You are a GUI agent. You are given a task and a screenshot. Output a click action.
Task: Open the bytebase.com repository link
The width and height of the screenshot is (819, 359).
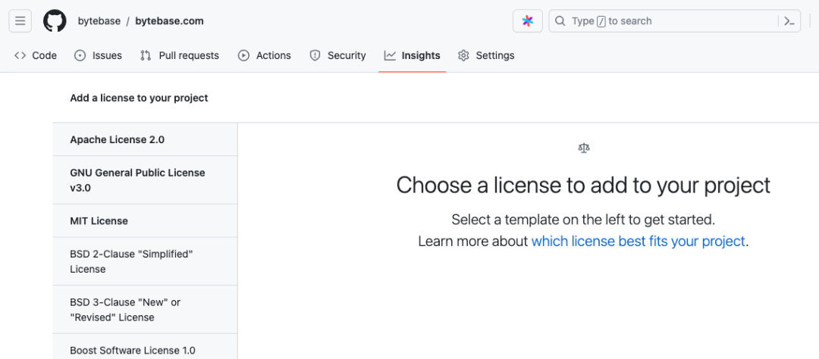[169, 21]
